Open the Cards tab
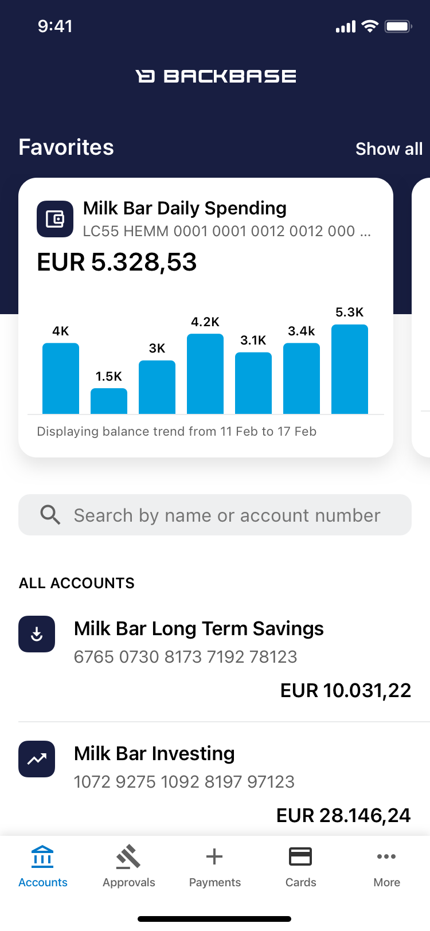 (x=300, y=866)
